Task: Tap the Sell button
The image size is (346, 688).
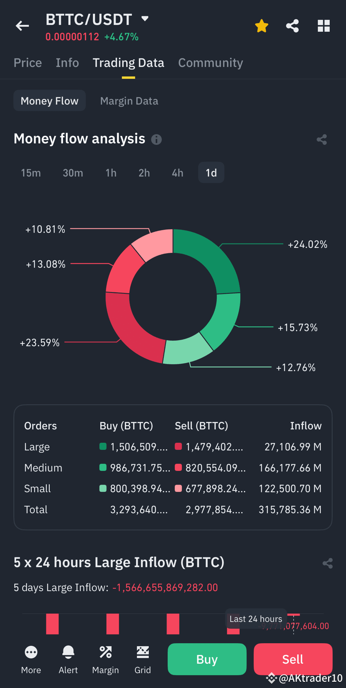Action: 293,659
